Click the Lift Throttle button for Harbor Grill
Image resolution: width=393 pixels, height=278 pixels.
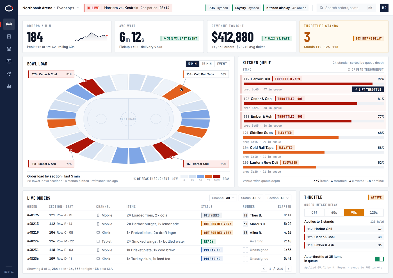(368, 89)
